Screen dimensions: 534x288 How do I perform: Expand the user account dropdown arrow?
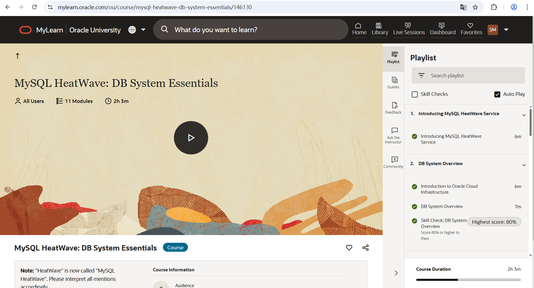click(506, 30)
